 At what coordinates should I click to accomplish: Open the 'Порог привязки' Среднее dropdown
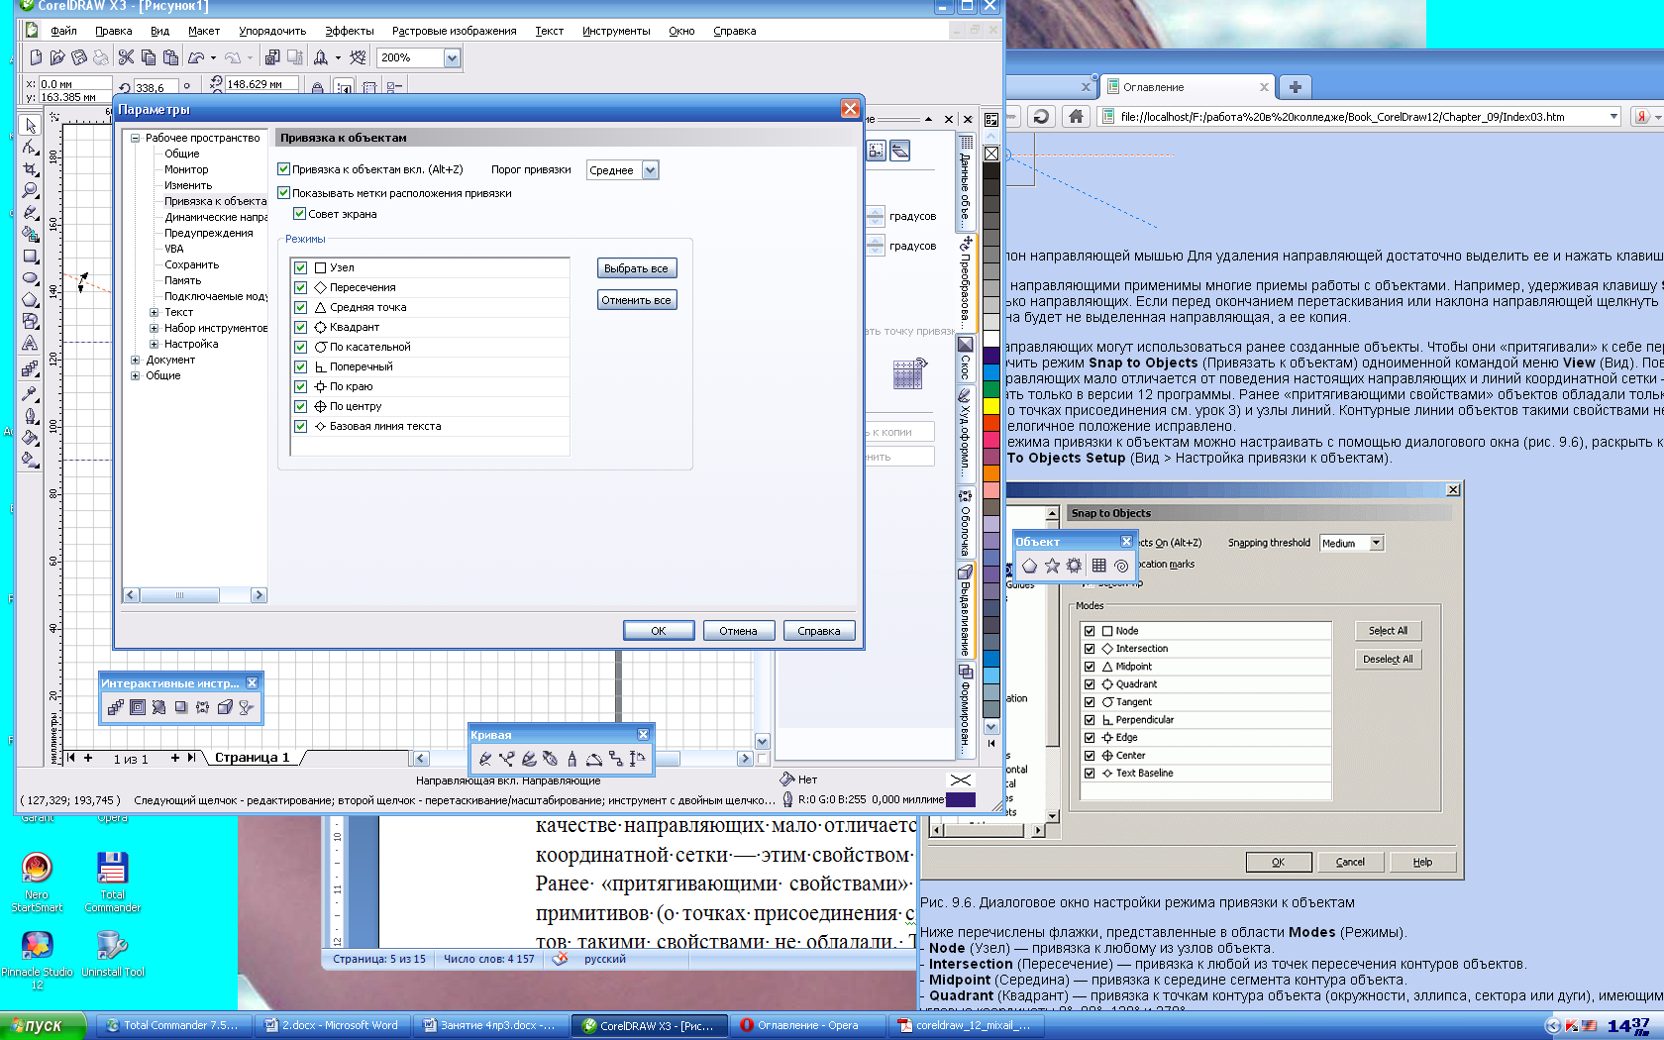pyautogui.click(x=650, y=170)
